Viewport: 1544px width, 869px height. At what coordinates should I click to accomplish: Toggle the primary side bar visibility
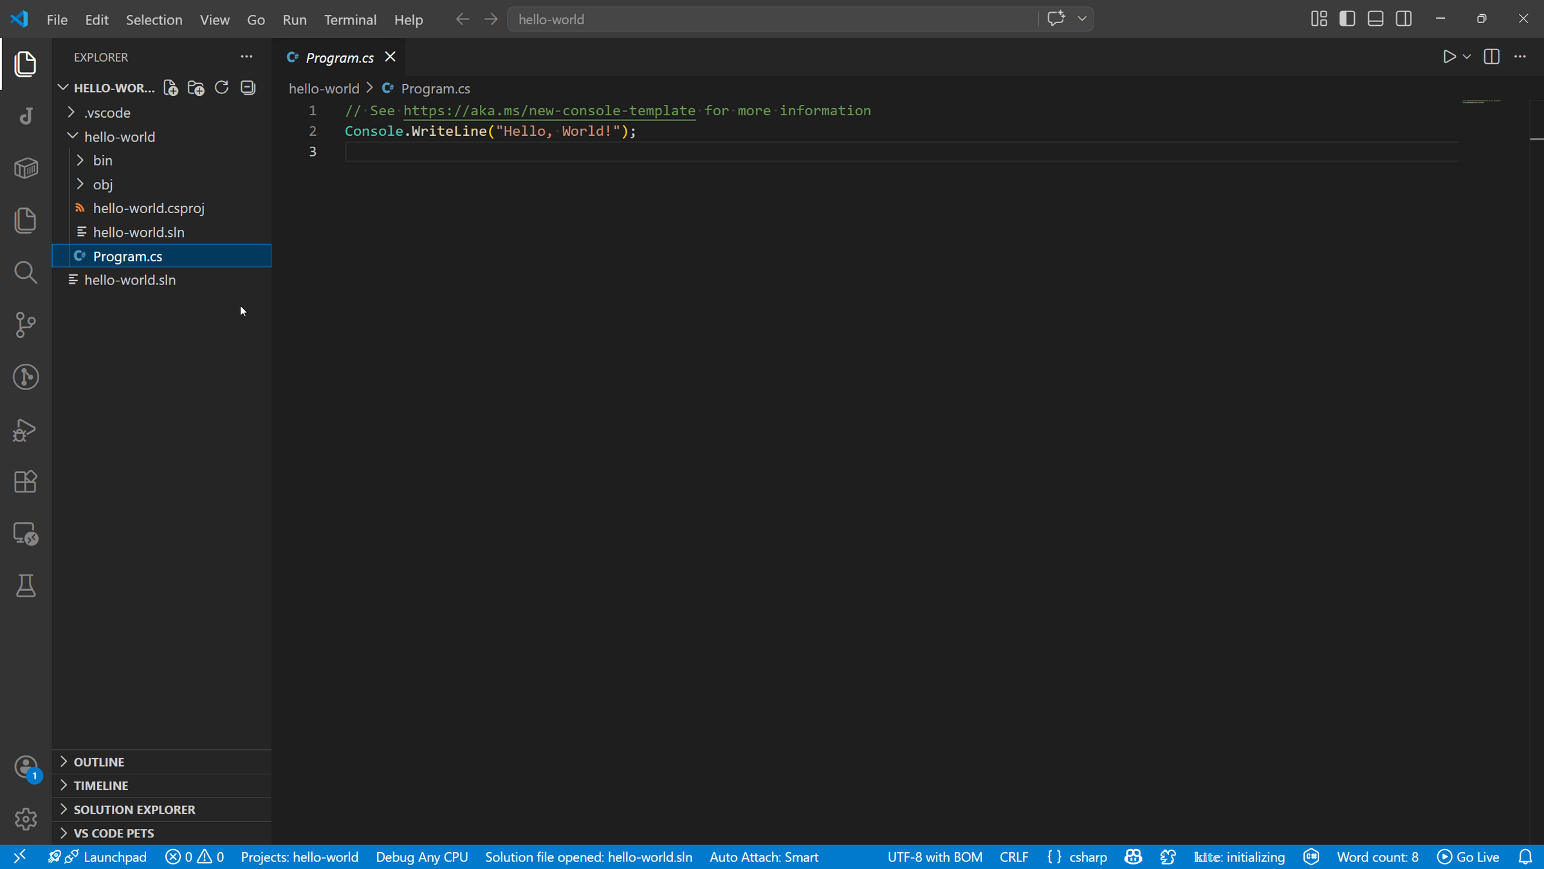pos(1347,19)
